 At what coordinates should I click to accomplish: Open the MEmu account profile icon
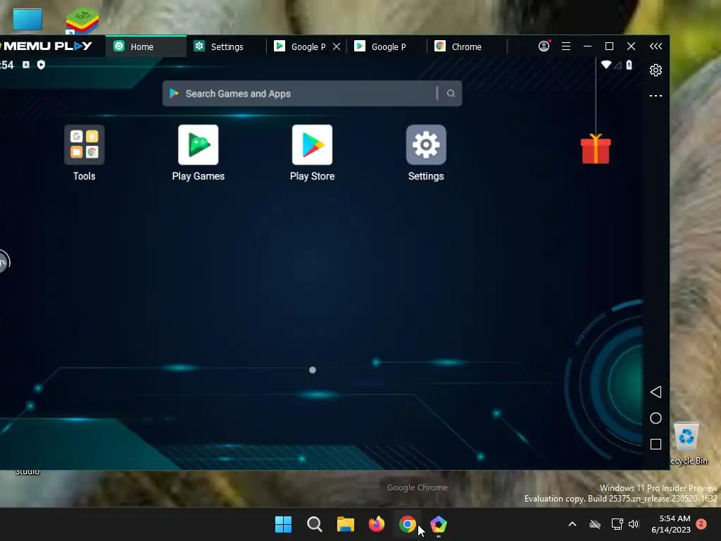544,46
